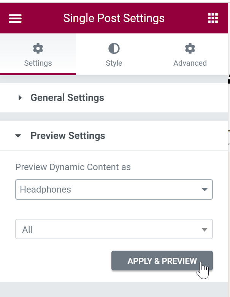This screenshot has height=297, width=230.
Task: Click the All dropdown caret arrow
Action: pos(205,229)
